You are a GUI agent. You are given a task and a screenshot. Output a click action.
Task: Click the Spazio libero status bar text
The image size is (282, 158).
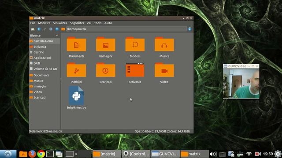tap(162, 131)
